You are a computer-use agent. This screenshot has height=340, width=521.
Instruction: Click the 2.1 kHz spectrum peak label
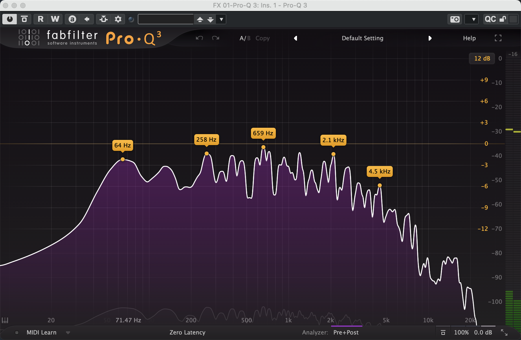[333, 140]
